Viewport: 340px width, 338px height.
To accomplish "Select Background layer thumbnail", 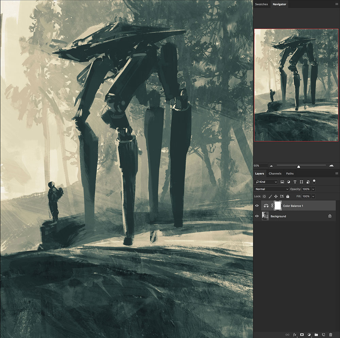I will coord(265,216).
